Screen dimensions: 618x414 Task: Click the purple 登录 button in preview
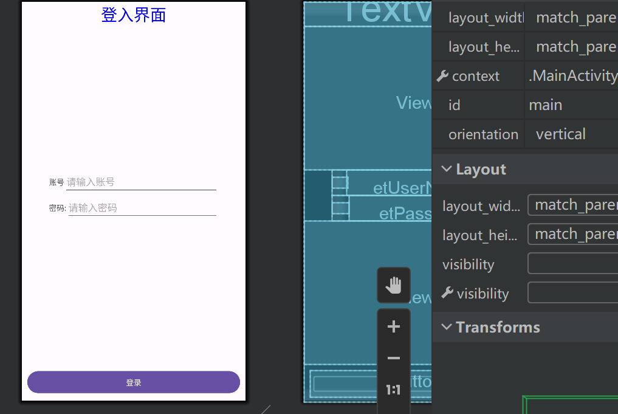point(134,382)
